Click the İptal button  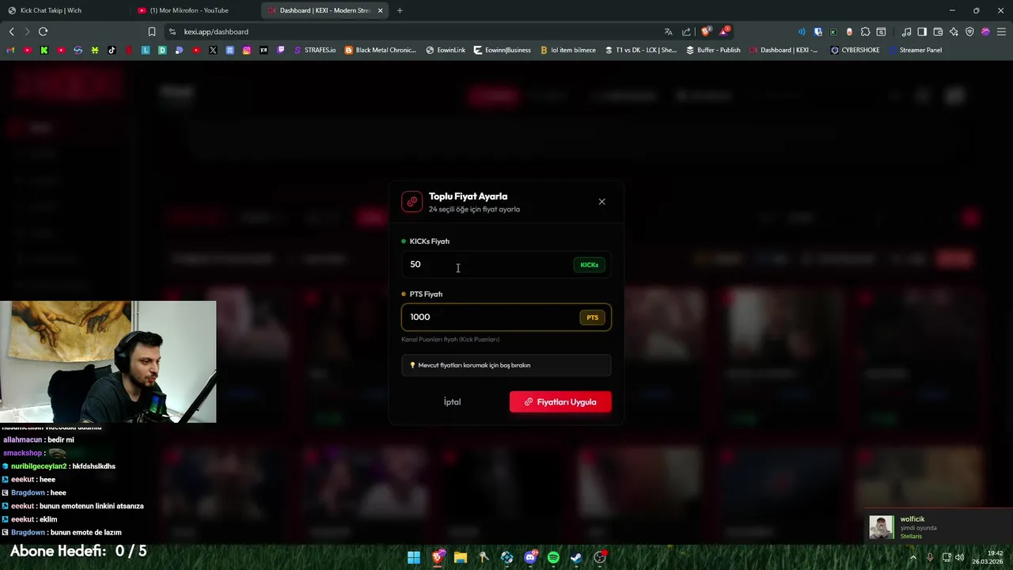[x=452, y=402]
